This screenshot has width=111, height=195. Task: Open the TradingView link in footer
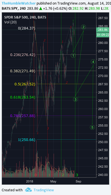tap(44, 190)
